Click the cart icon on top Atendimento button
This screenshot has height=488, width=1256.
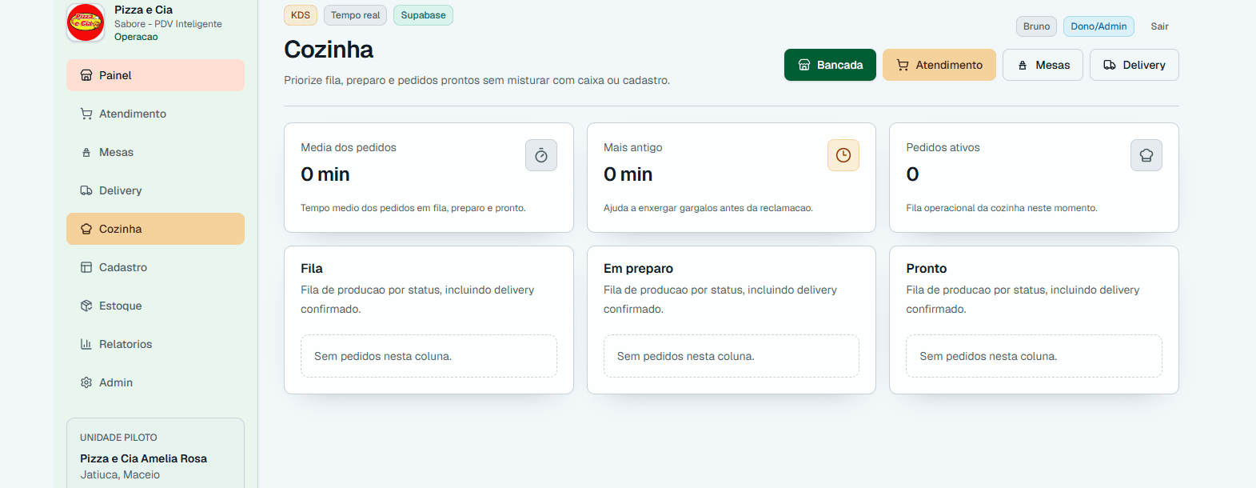pyautogui.click(x=903, y=65)
